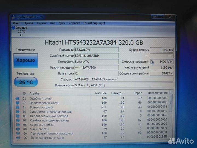Click the Интерфейс field Serial ATA

tap(97, 62)
